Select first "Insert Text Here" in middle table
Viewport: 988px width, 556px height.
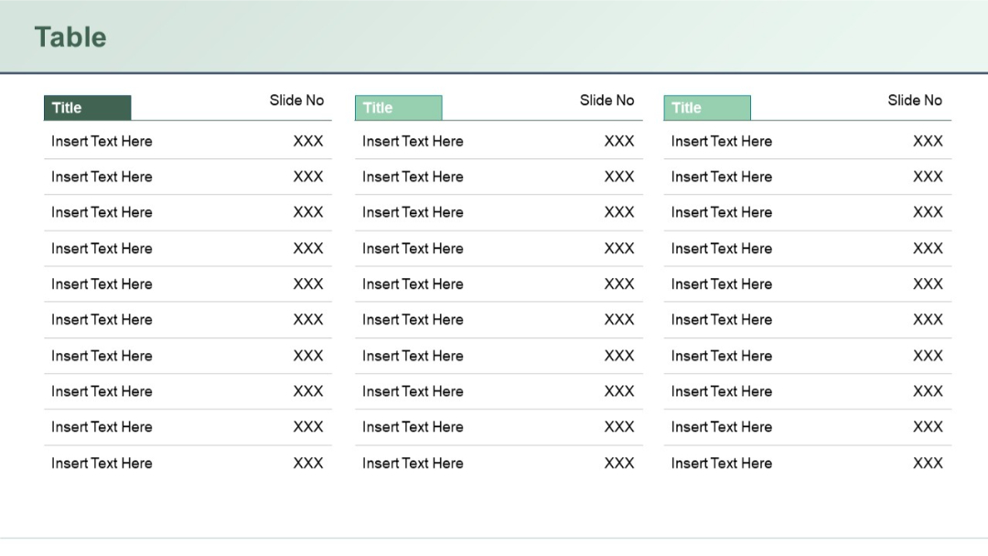[x=413, y=141]
